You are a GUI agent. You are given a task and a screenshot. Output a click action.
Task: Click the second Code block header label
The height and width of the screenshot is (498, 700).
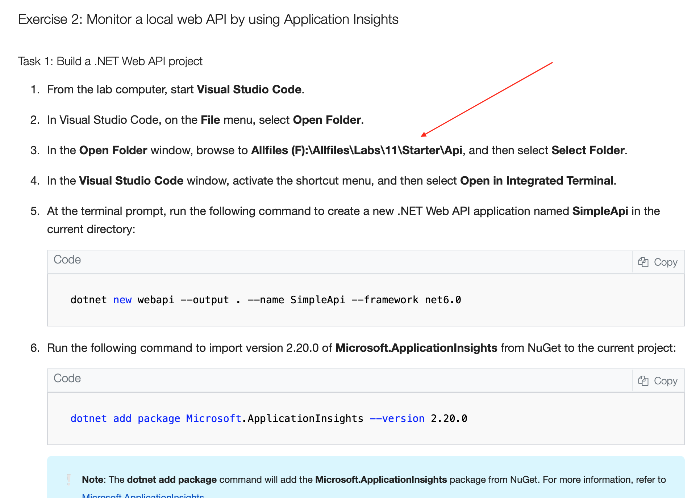(67, 378)
